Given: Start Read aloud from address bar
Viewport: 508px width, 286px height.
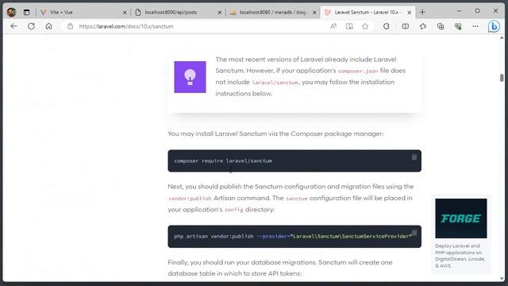Looking at the screenshot, I should click(333, 26).
